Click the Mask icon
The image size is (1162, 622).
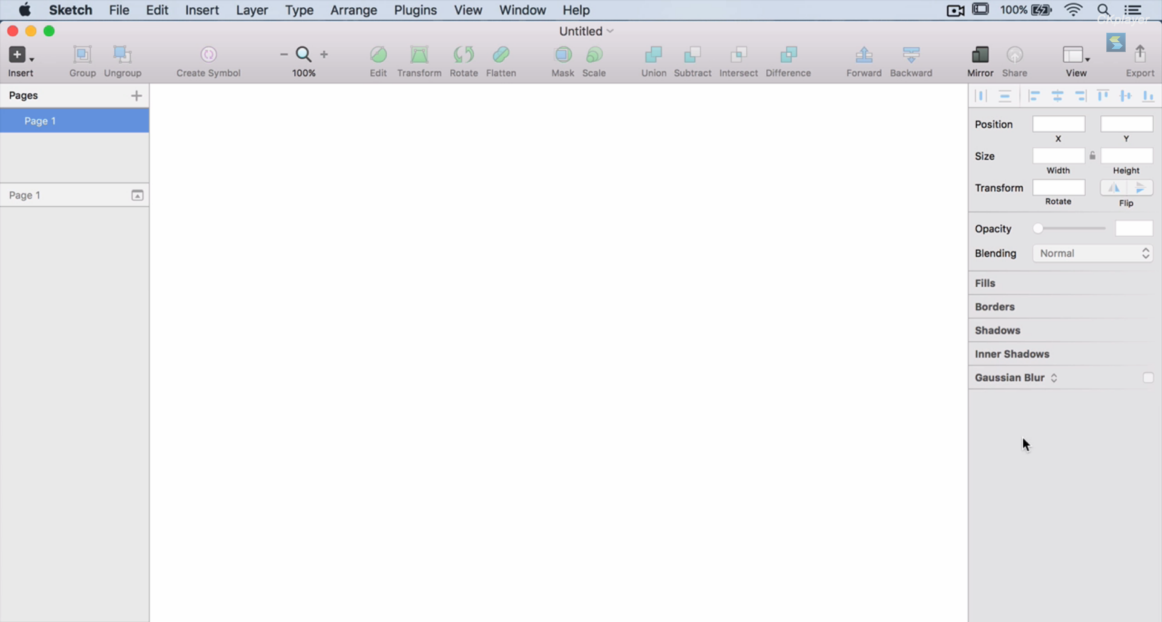[x=563, y=54]
